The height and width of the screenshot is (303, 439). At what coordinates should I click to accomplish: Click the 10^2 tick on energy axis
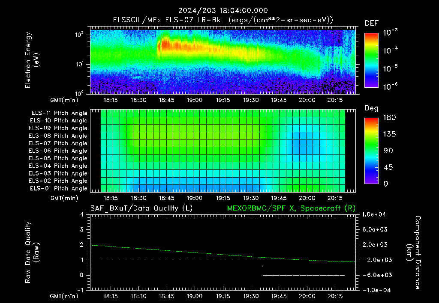79,35
